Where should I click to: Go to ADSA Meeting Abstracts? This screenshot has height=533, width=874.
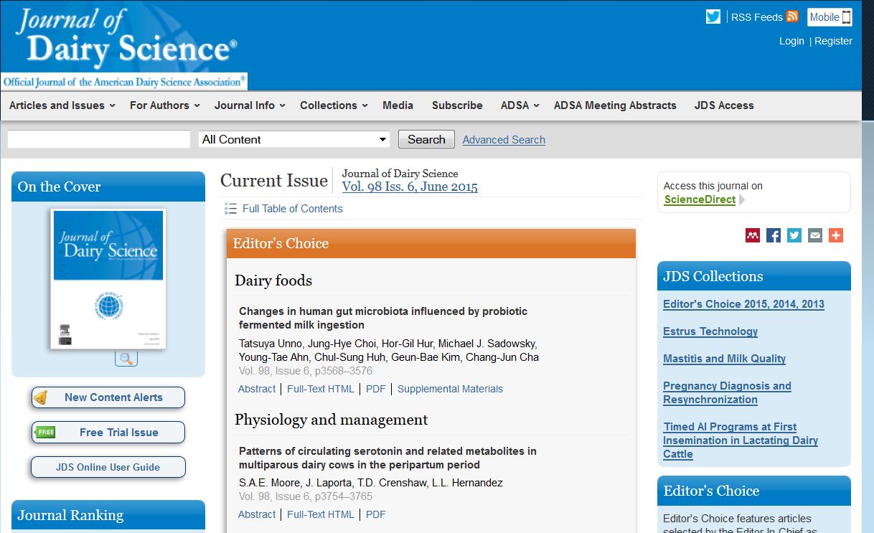coord(615,105)
